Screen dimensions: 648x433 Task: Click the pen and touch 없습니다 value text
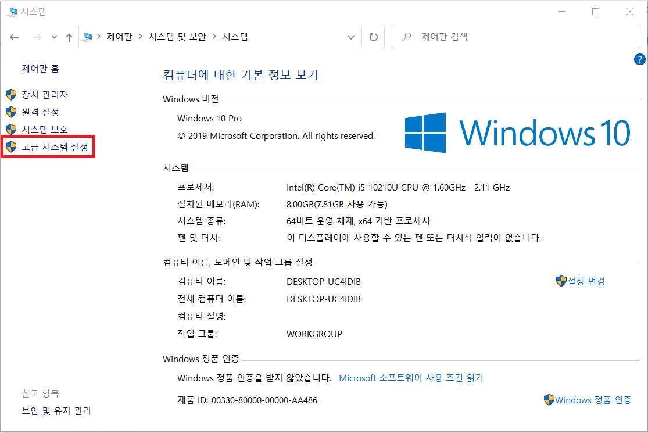(414, 238)
